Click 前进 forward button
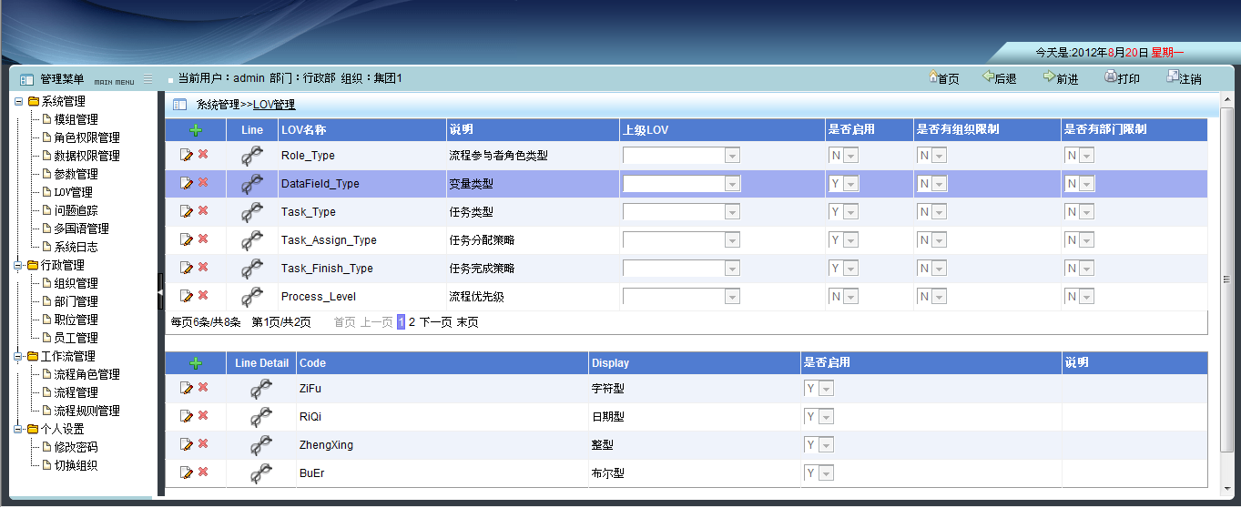1241x508 pixels. pos(1061,78)
